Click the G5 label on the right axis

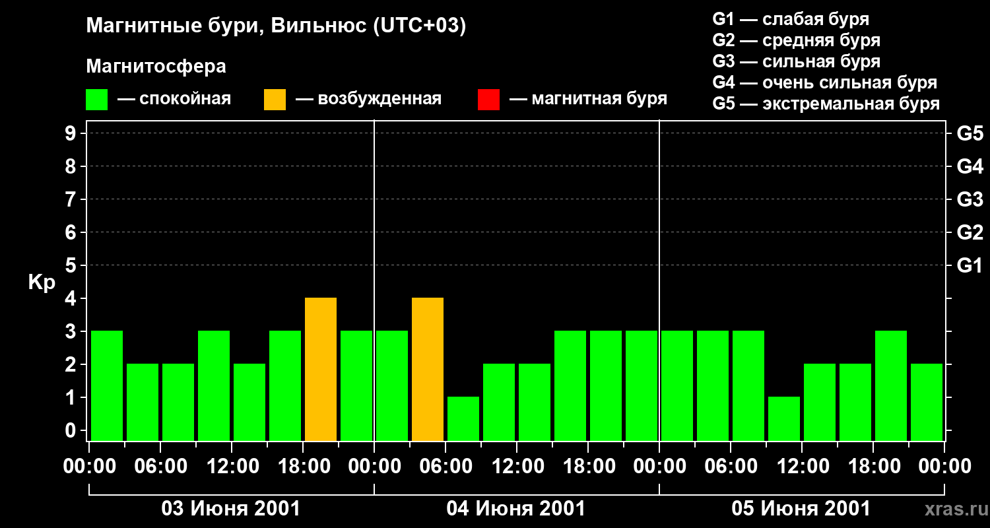point(970,133)
